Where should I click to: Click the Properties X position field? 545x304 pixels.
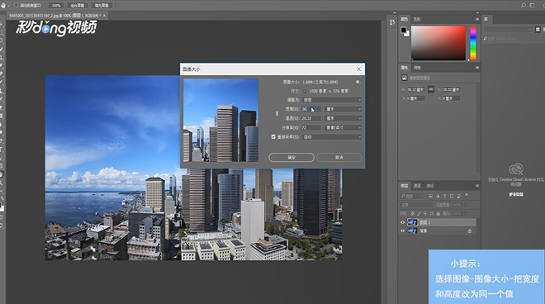click(x=415, y=98)
